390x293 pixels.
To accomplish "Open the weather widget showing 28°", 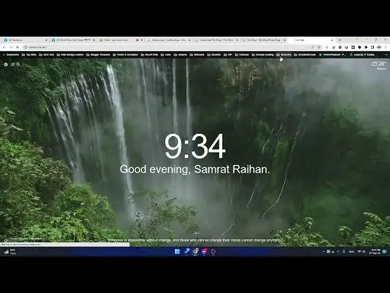I will [x=379, y=65].
